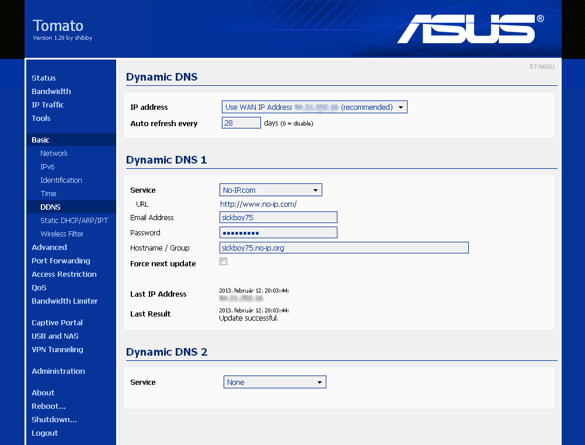The width and height of the screenshot is (585, 445).
Task: Open the IPv6 settings page
Action: [47, 167]
